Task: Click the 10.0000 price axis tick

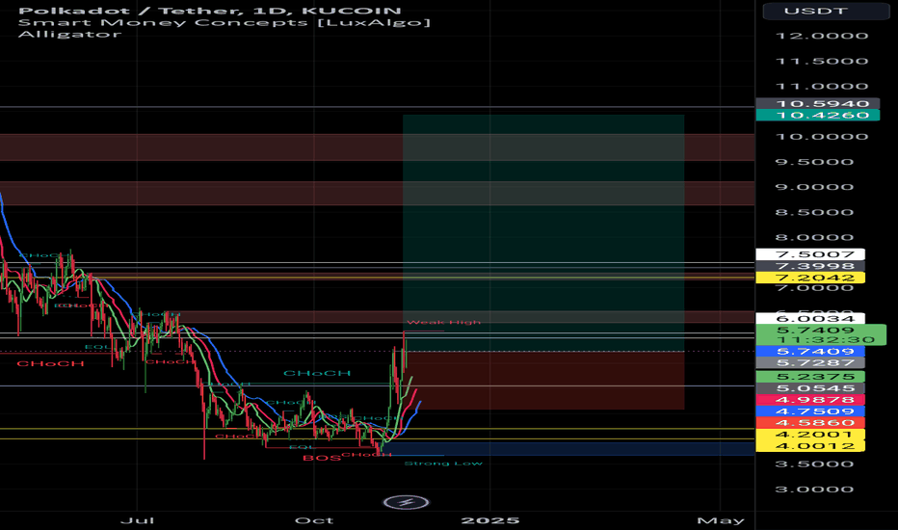Action: [x=822, y=137]
